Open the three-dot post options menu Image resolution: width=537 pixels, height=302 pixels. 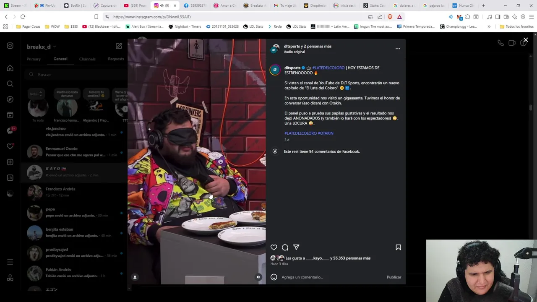[x=398, y=49]
